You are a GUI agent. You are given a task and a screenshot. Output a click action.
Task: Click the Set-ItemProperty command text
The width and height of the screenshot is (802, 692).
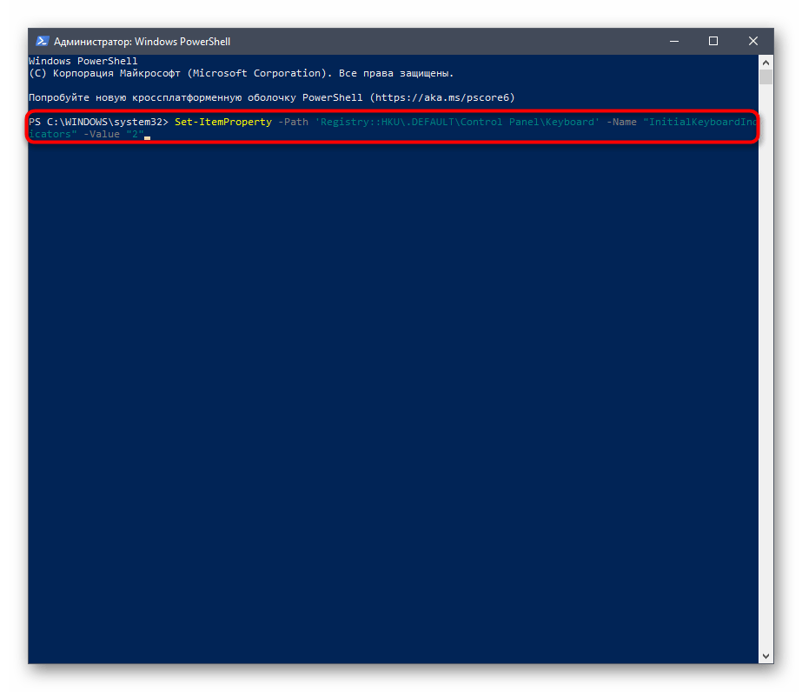223,122
